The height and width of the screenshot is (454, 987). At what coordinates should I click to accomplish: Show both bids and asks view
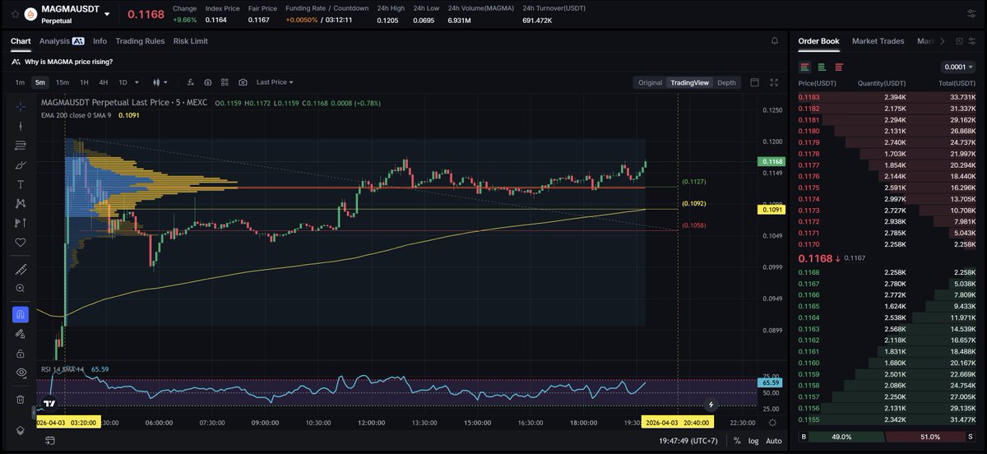pos(804,67)
